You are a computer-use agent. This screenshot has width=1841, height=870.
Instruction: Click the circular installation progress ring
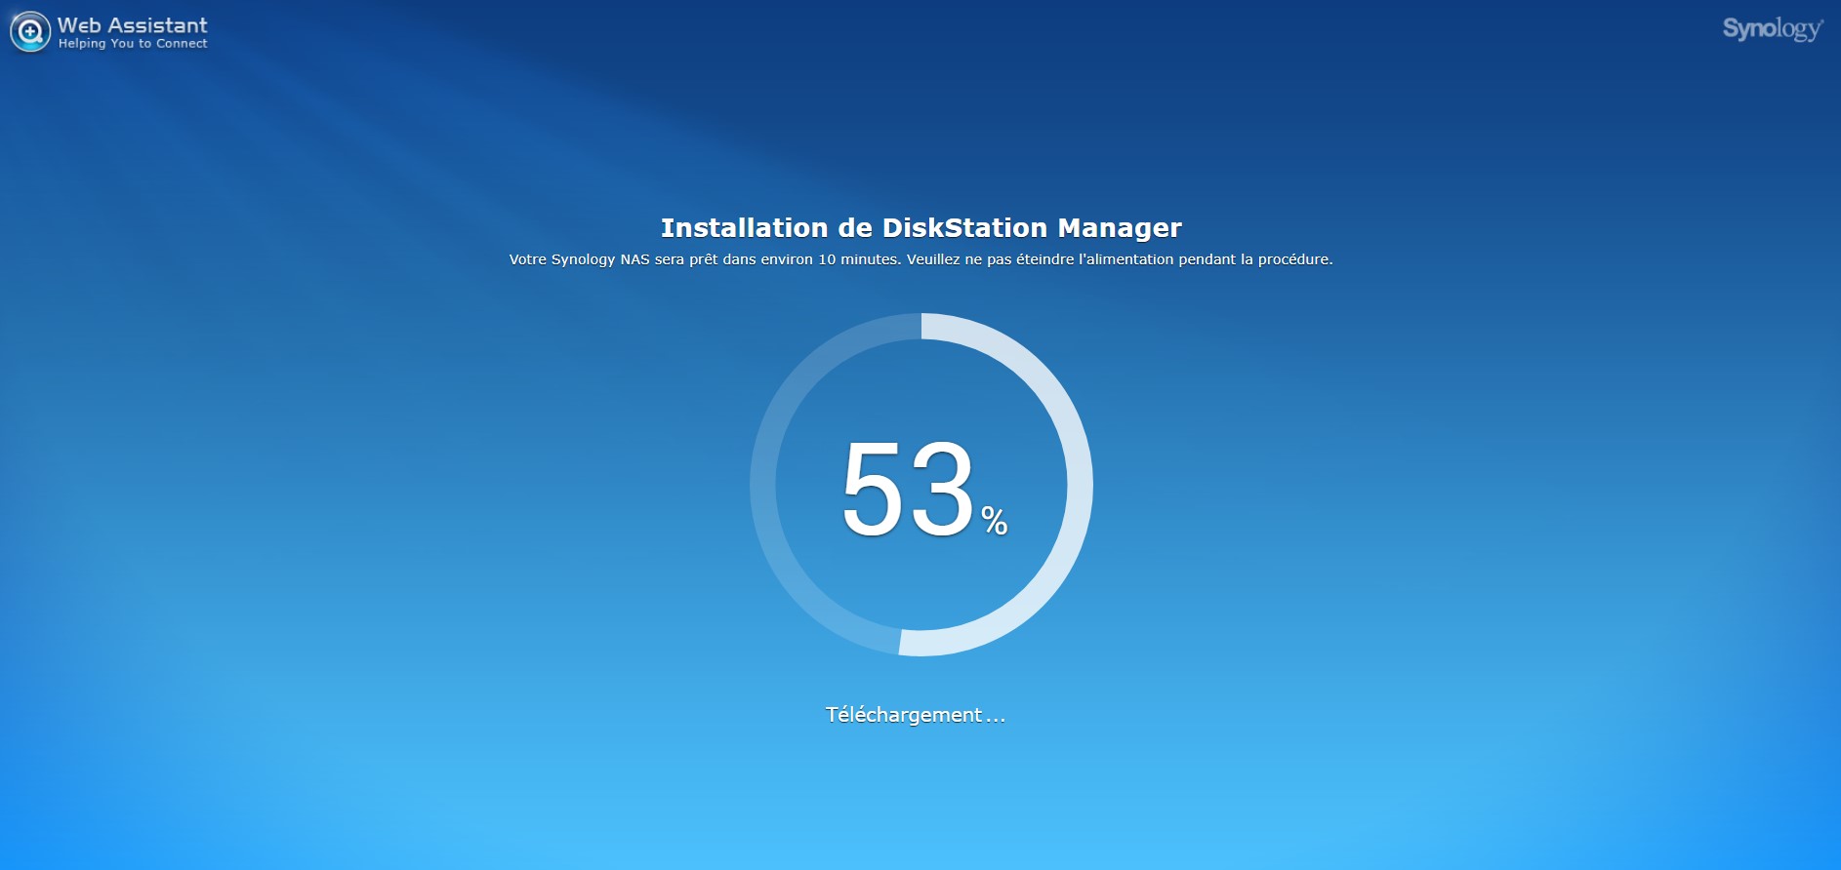[x=921, y=485]
